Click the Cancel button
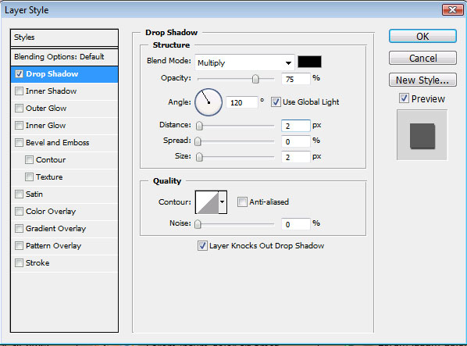This screenshot has height=346, width=467. point(422,58)
